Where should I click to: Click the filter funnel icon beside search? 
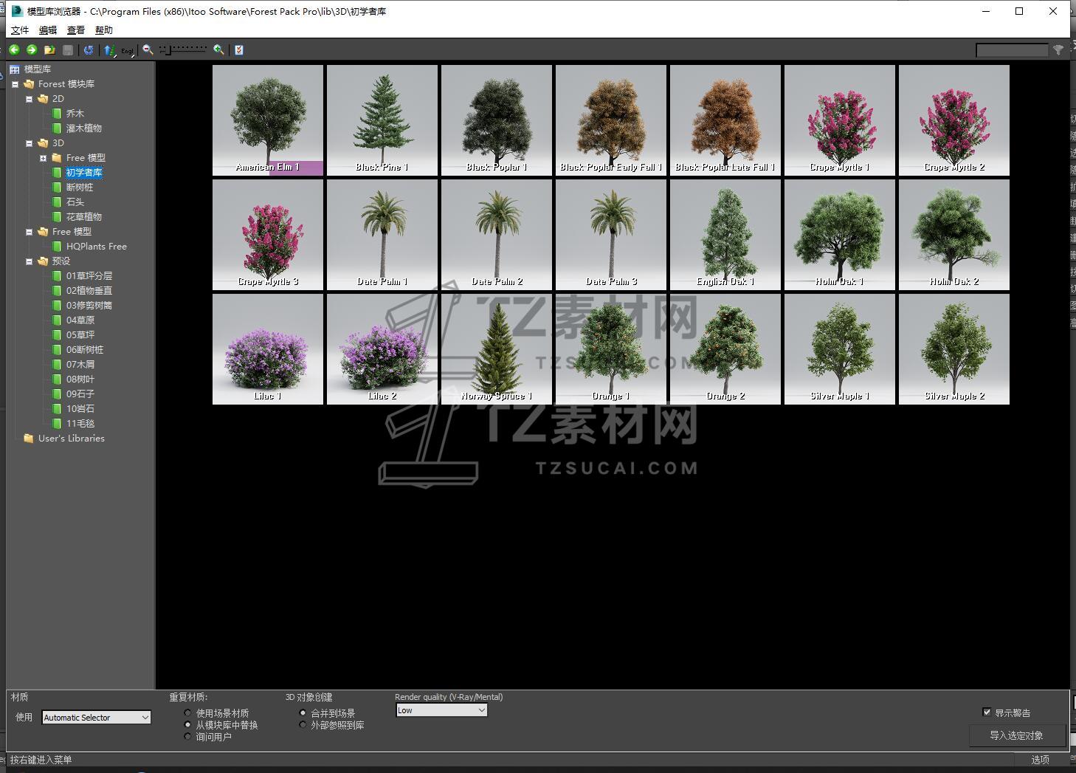1058,49
